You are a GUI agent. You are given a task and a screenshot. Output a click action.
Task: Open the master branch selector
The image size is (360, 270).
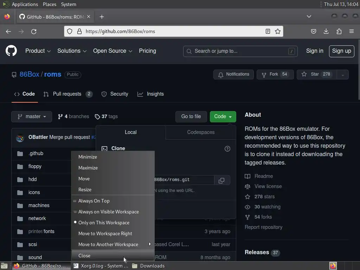32,117
